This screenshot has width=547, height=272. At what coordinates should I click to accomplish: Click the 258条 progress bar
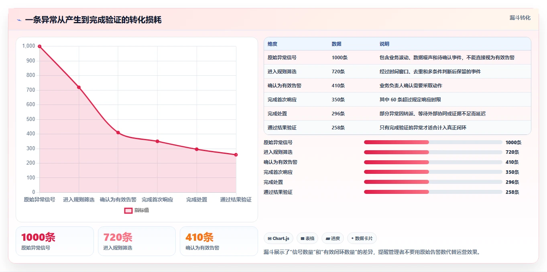pyautogui.click(x=433, y=192)
